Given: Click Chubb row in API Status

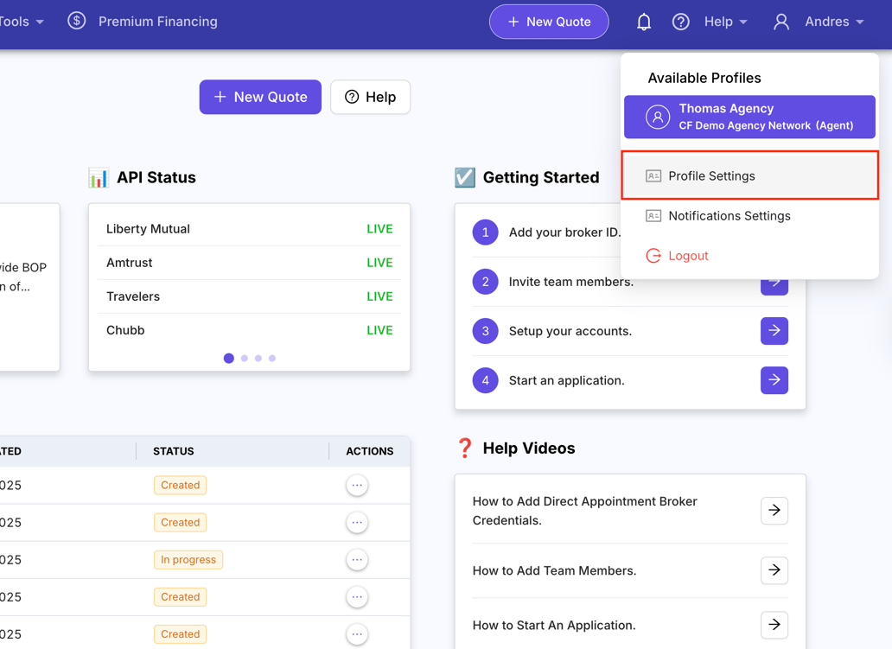Looking at the screenshot, I should [249, 330].
